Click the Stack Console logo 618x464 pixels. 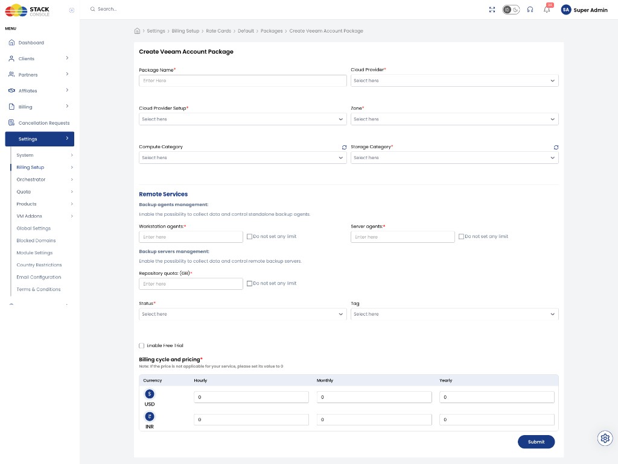pos(27,10)
